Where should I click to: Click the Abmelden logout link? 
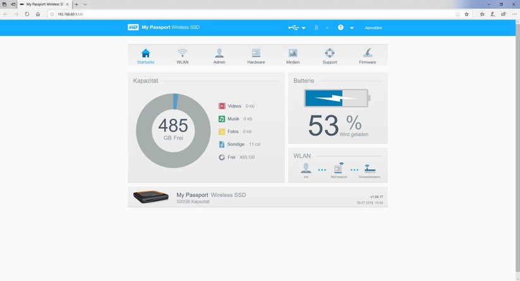(x=373, y=28)
